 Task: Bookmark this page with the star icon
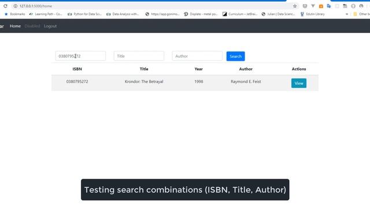click(295, 6)
